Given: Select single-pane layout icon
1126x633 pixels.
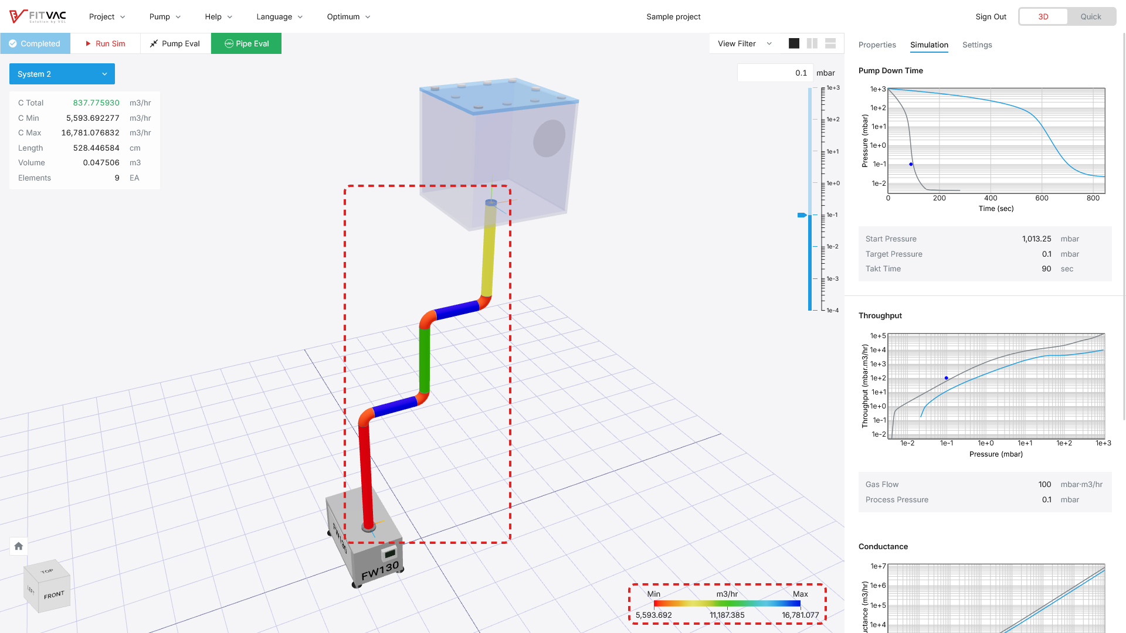Looking at the screenshot, I should click(x=794, y=43).
